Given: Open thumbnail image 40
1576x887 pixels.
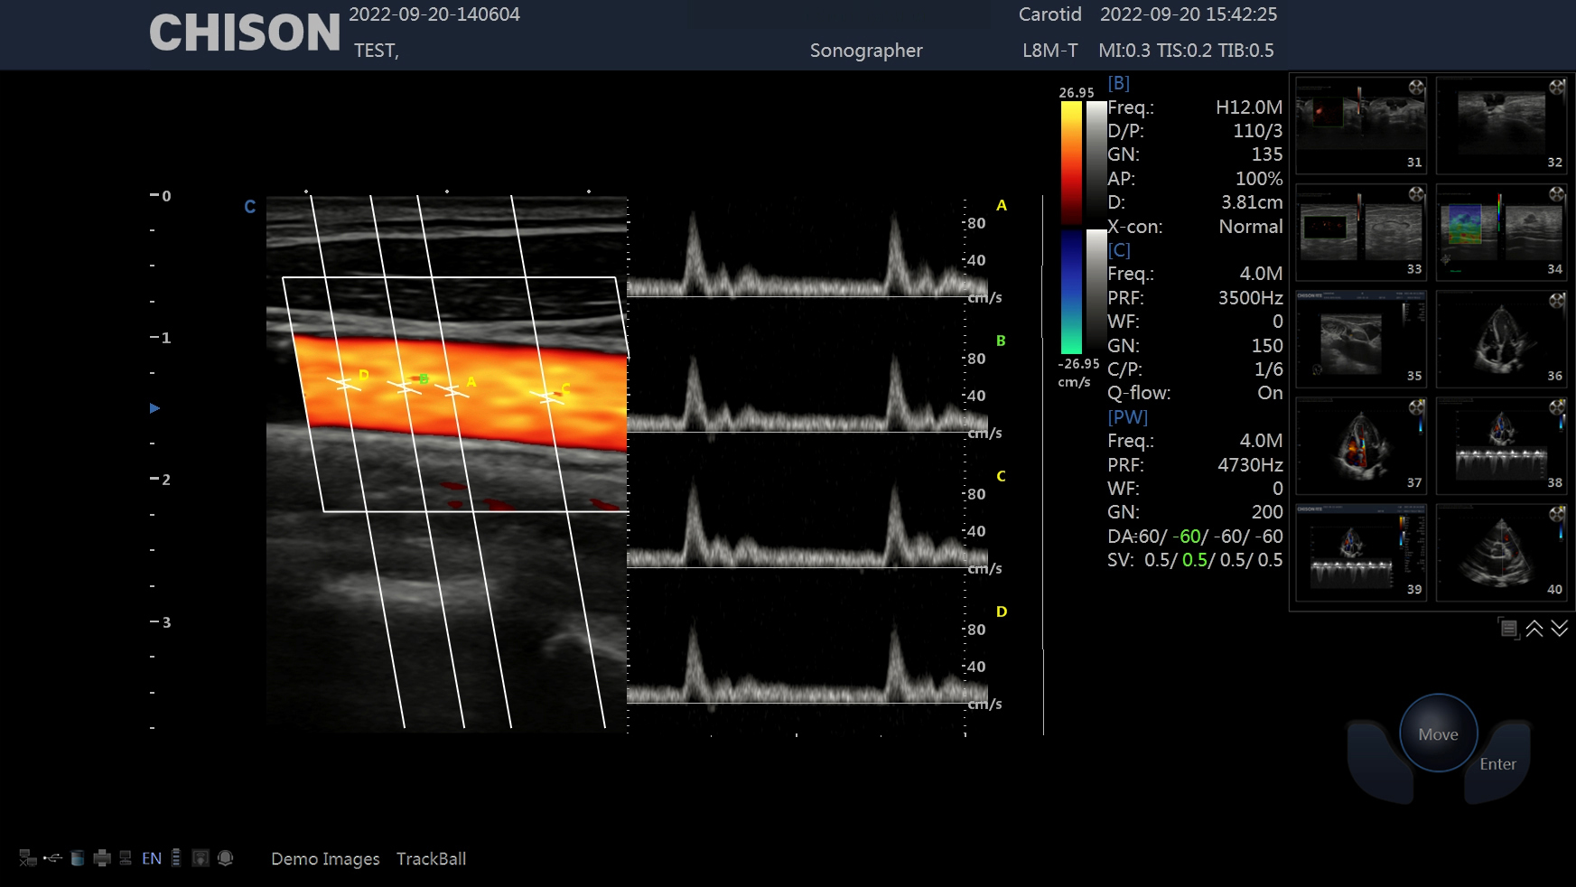Looking at the screenshot, I should [1502, 551].
